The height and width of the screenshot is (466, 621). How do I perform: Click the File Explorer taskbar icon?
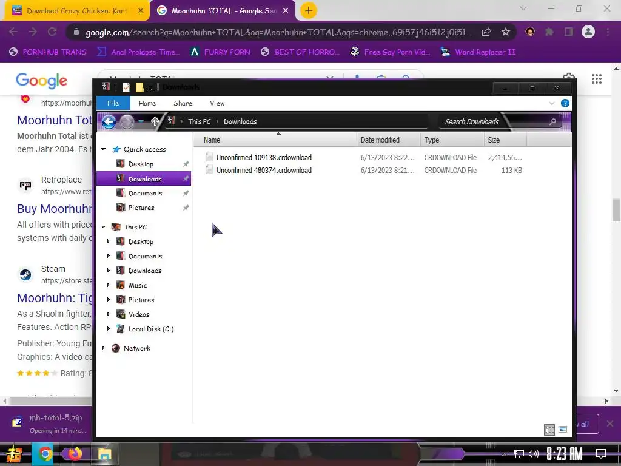click(104, 454)
